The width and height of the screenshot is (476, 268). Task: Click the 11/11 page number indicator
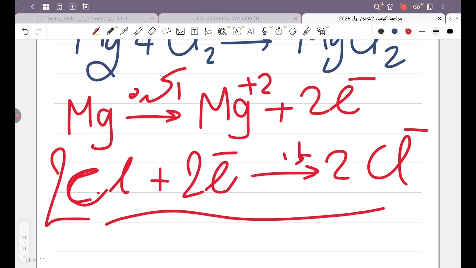coord(24,243)
